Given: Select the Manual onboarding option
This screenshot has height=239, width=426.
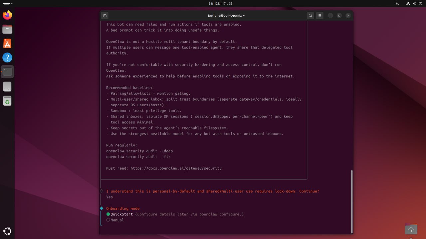Looking at the screenshot, I should coord(117,220).
